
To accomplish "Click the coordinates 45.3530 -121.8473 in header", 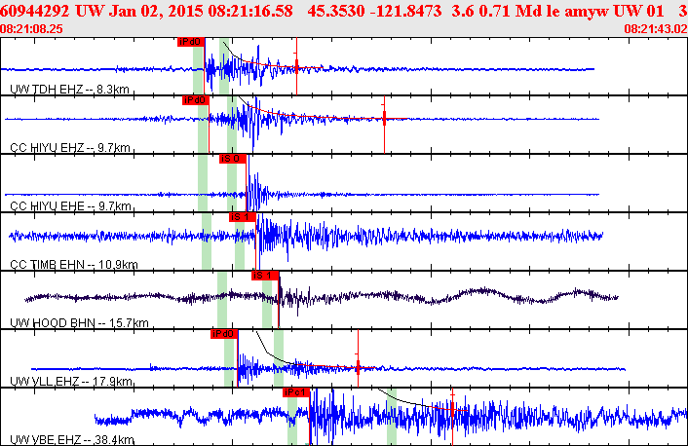I will click(x=374, y=11).
